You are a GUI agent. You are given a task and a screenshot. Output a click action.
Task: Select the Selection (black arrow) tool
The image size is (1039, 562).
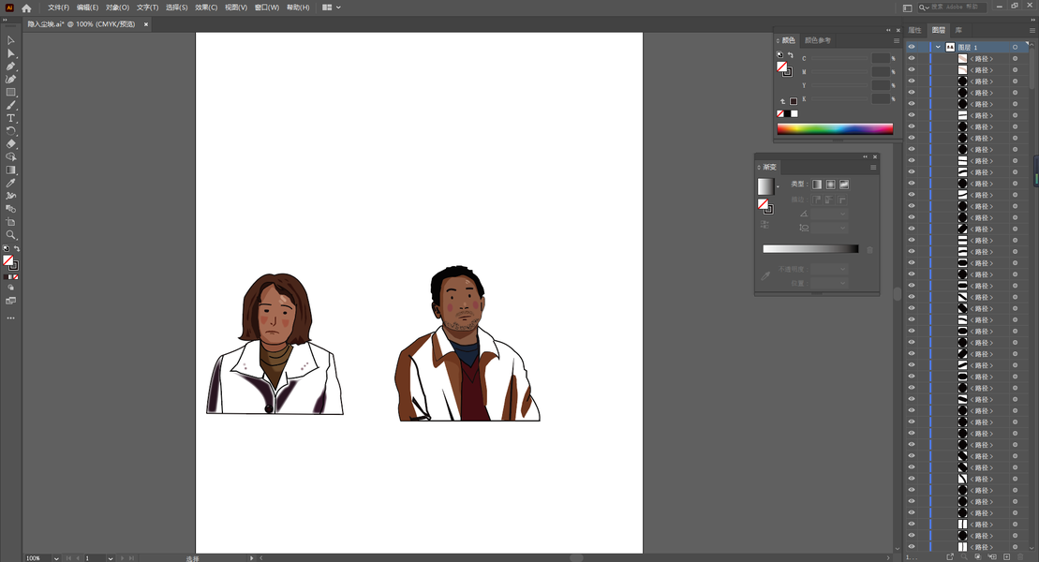point(10,40)
